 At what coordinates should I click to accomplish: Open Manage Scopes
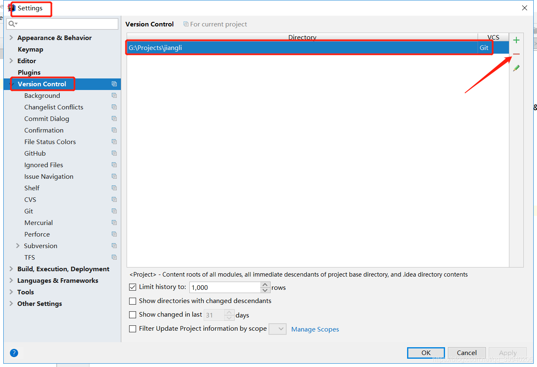coord(315,329)
